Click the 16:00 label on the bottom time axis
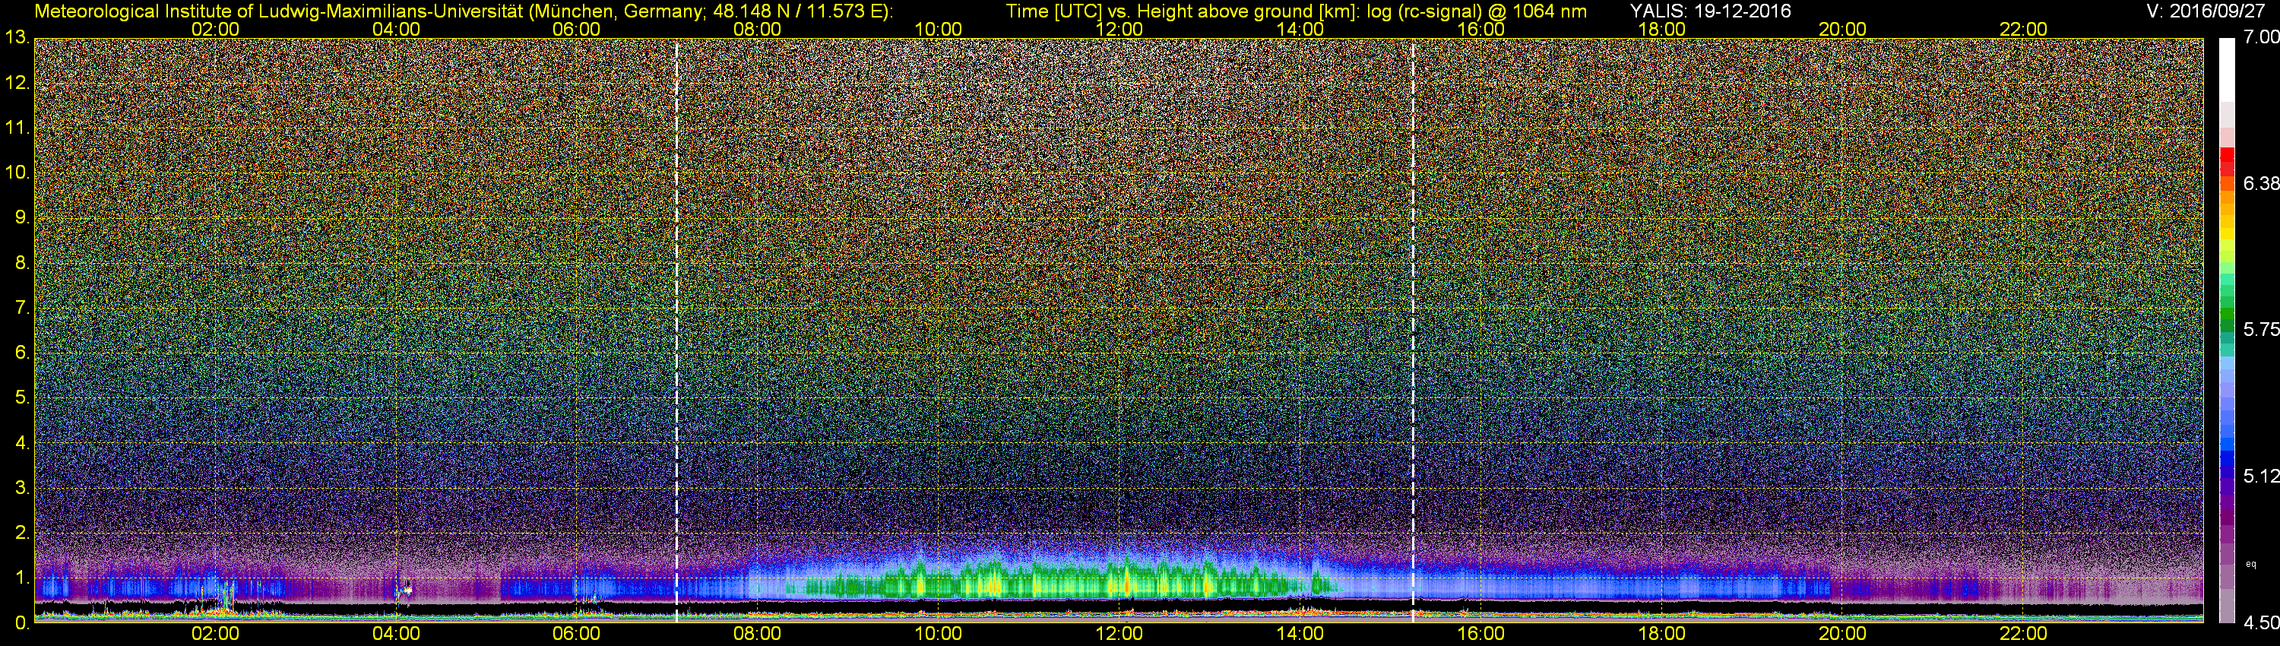2280x646 pixels. pyautogui.click(x=1480, y=634)
